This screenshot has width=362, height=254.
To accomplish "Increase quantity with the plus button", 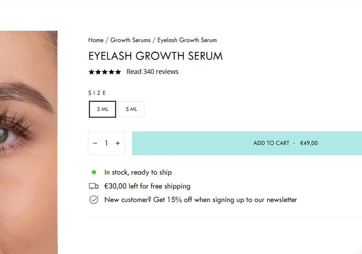I will pyautogui.click(x=118, y=143).
